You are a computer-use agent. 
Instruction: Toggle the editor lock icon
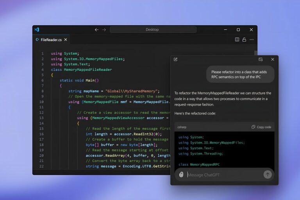coord(244,39)
